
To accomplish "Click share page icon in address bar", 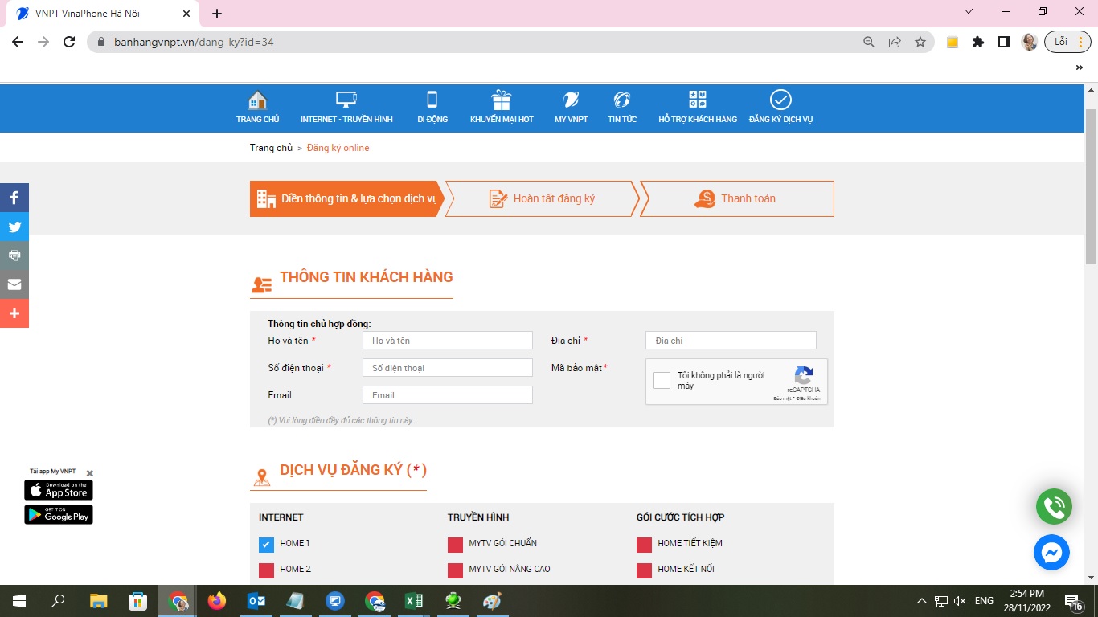I will (x=895, y=42).
